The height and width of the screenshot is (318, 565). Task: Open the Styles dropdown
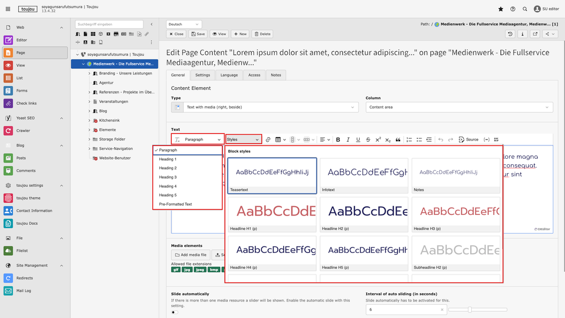pos(243,139)
